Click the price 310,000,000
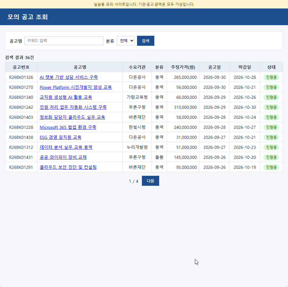Viewport: 288px width, 287px height. tap(185, 107)
